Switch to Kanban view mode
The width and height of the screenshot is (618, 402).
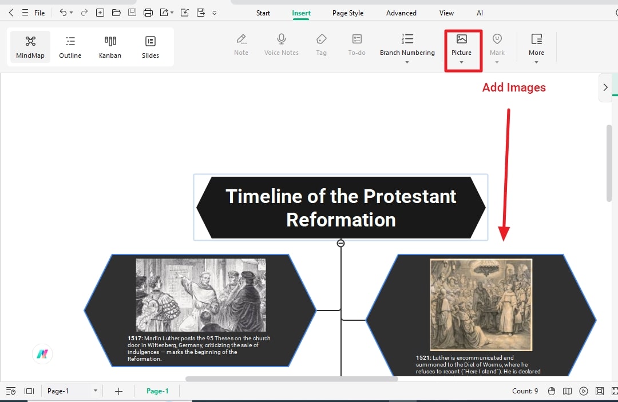(110, 47)
